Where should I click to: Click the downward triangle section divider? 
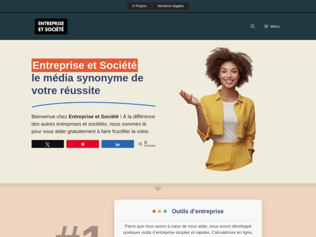tap(158, 189)
